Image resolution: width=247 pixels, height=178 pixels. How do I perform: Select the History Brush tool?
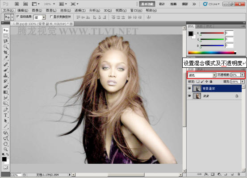coord(6,81)
